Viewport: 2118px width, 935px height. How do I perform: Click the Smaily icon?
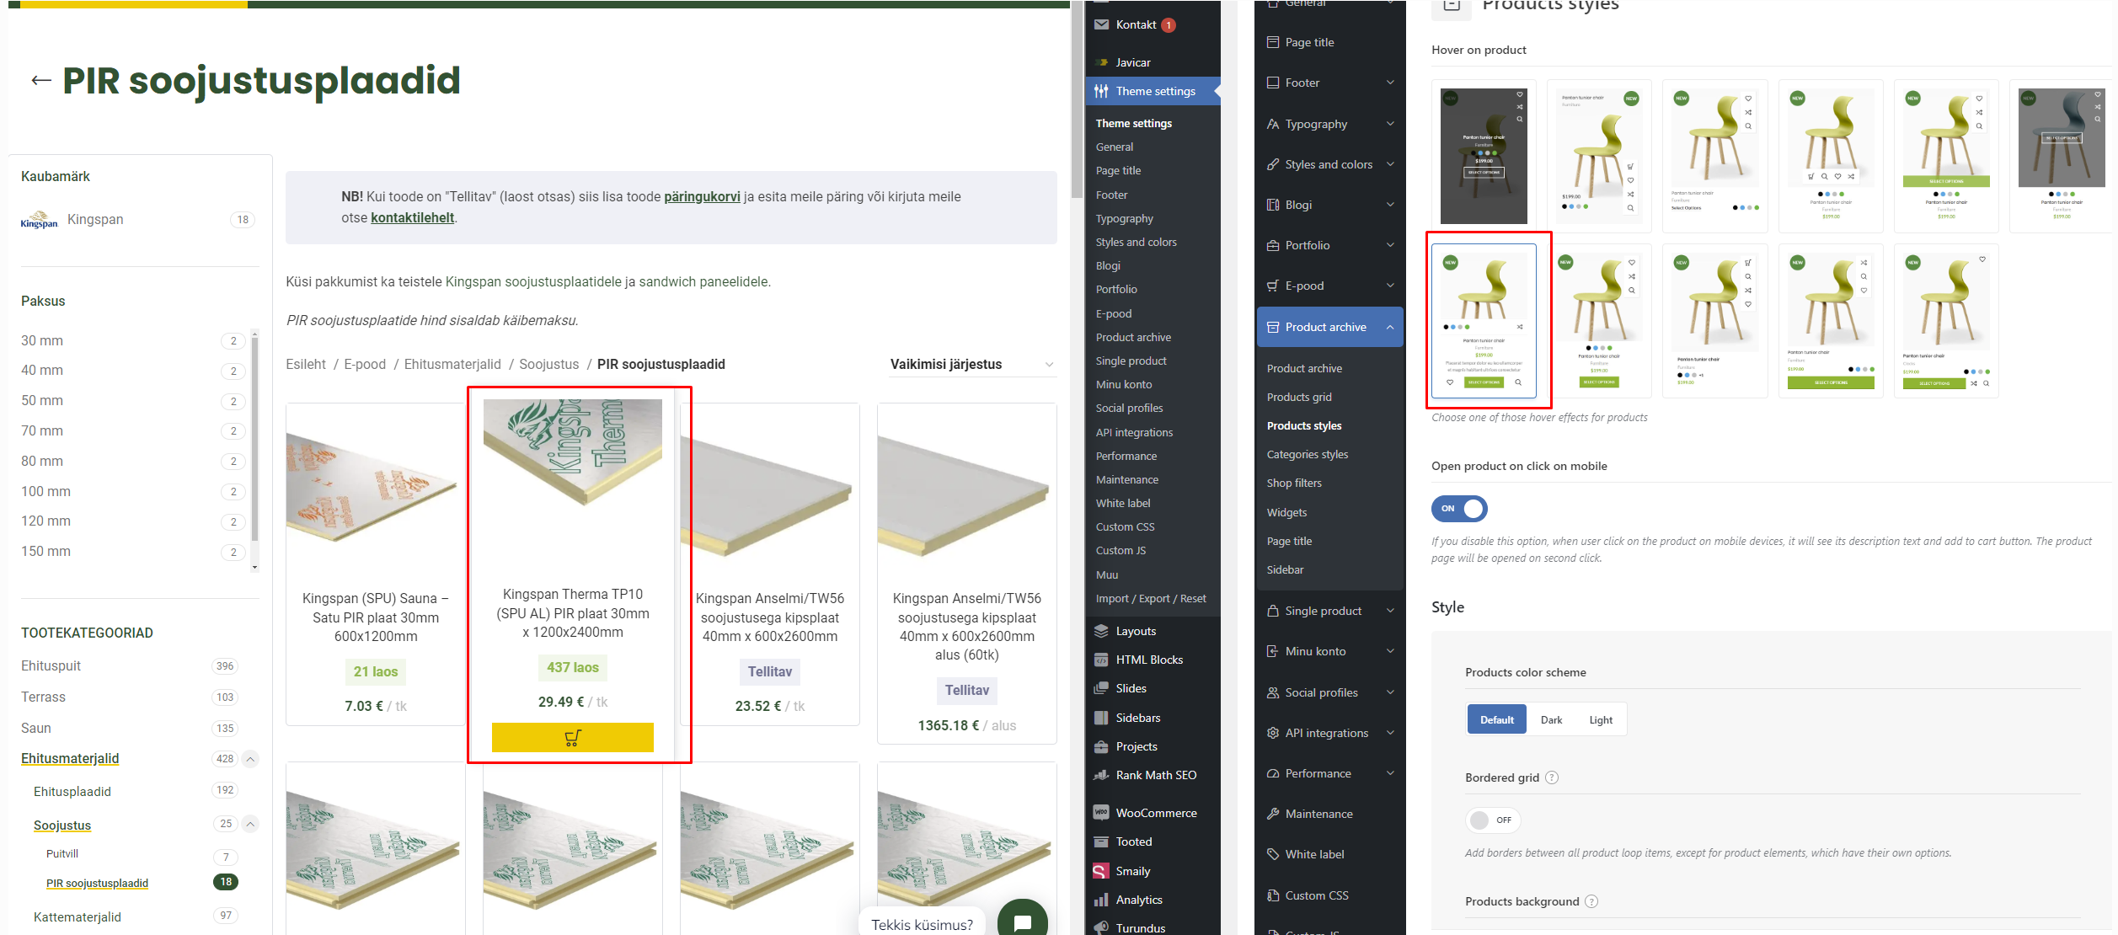[1101, 871]
